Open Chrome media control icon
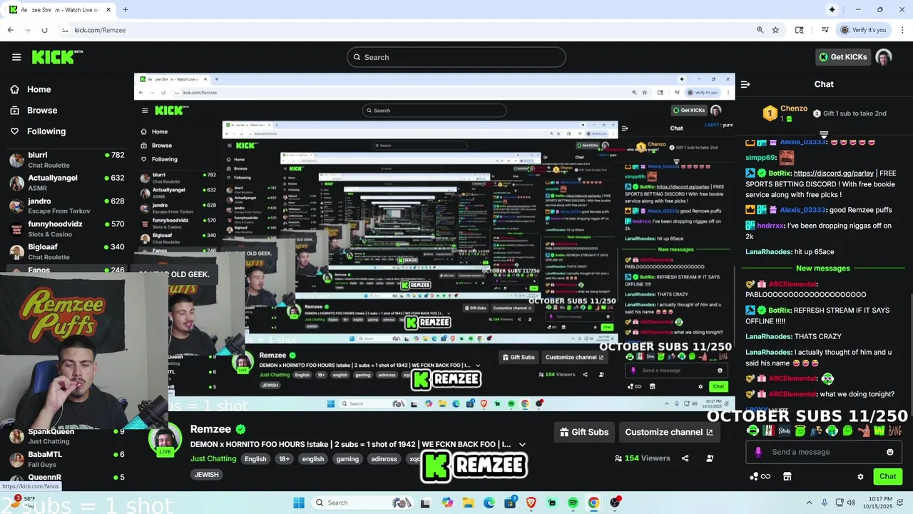The image size is (913, 514). (825, 30)
